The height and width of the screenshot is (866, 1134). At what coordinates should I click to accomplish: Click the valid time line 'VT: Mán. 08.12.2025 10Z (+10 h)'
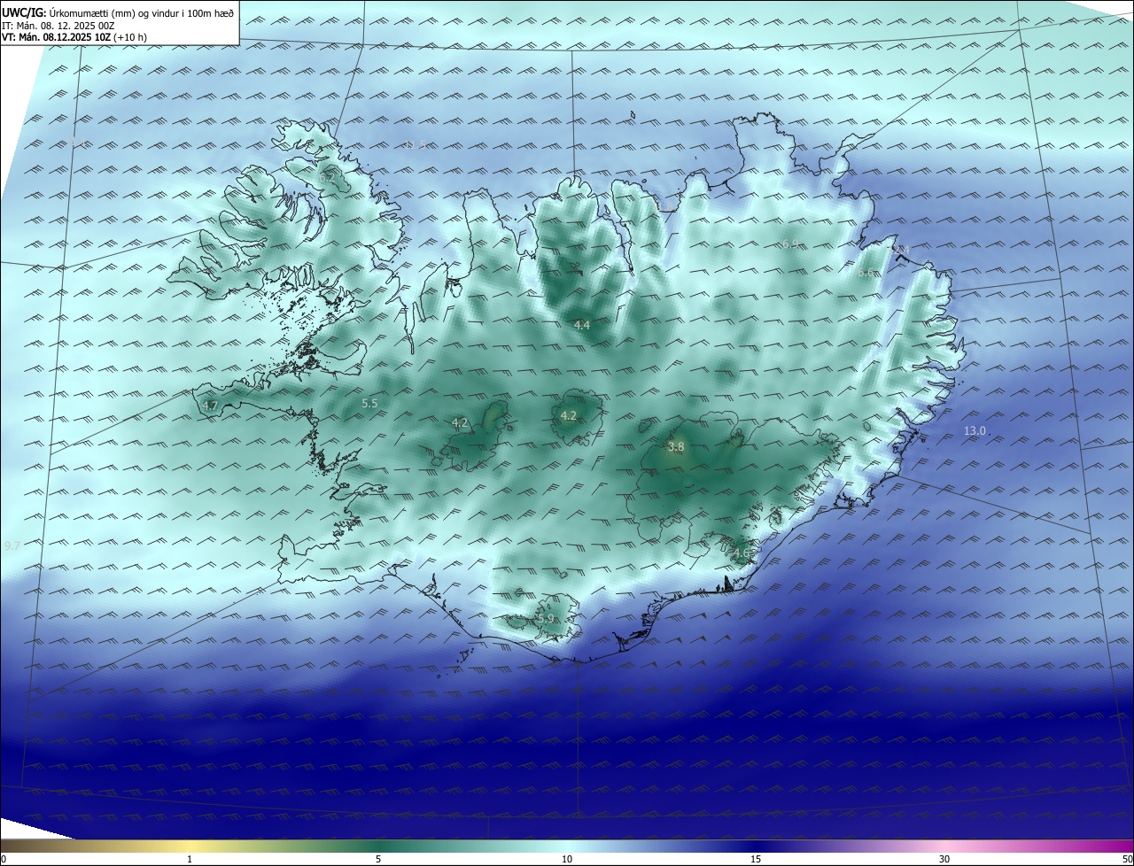74,37
